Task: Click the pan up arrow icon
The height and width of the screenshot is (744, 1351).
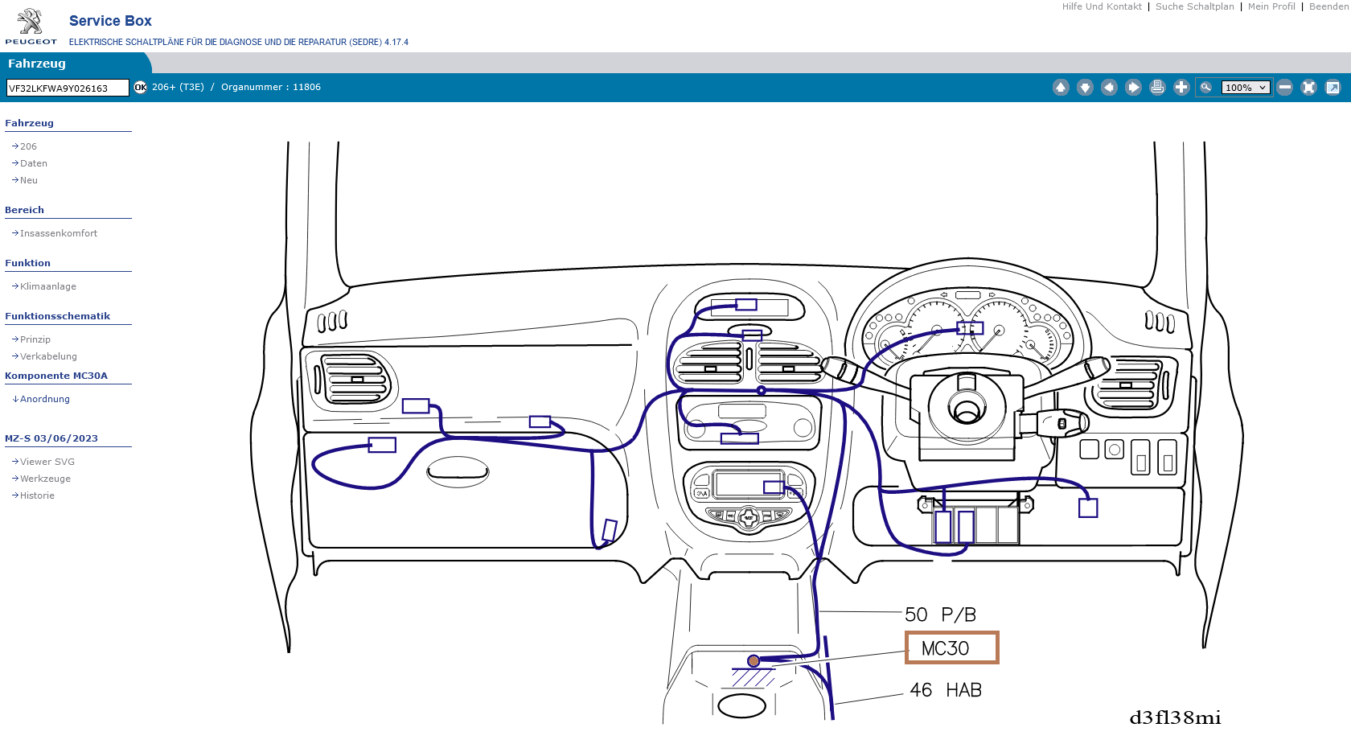Action: pos(1061,88)
